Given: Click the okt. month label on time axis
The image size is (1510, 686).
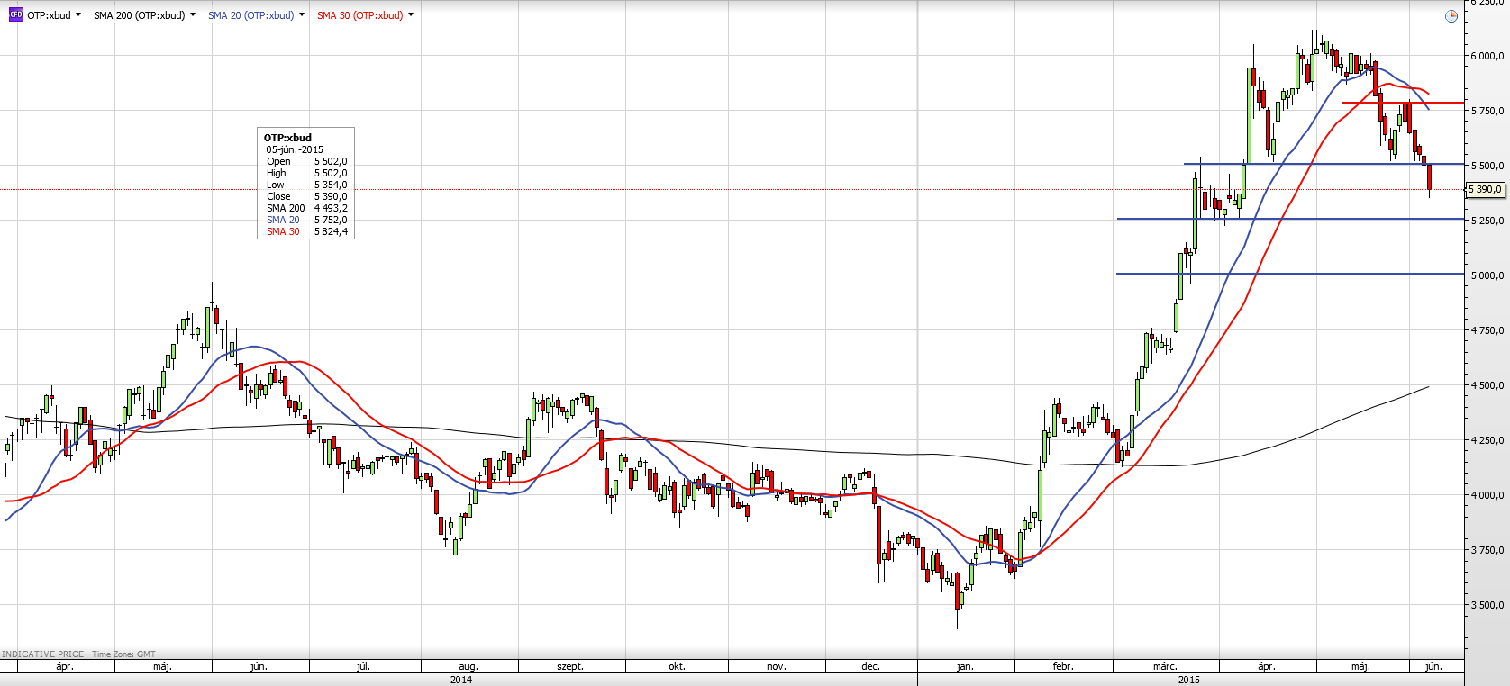Looking at the screenshot, I should [677, 667].
